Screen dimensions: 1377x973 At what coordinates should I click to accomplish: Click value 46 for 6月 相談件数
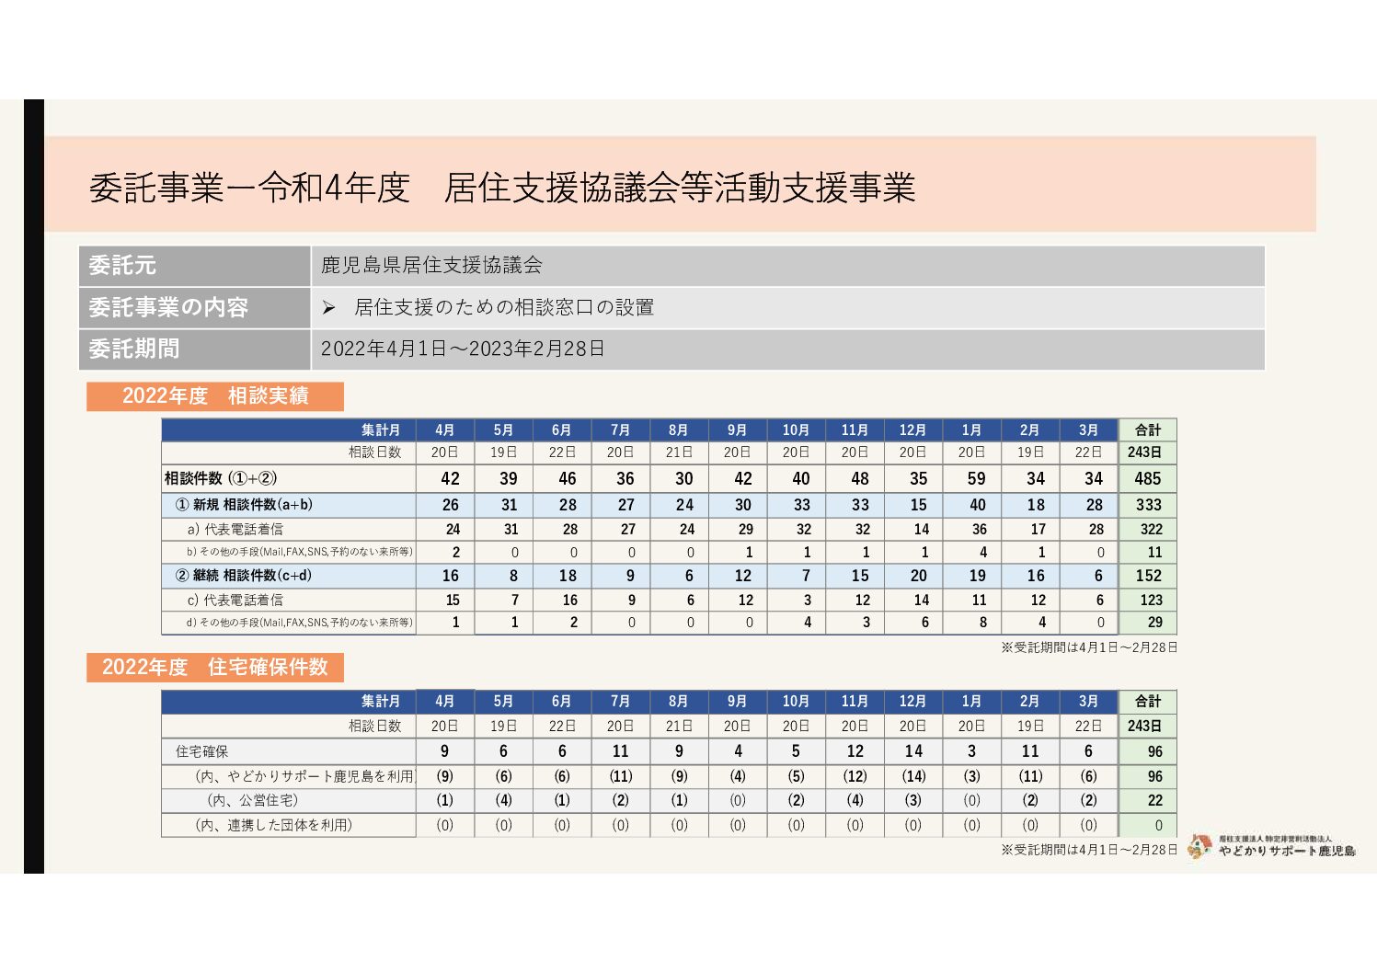568,478
